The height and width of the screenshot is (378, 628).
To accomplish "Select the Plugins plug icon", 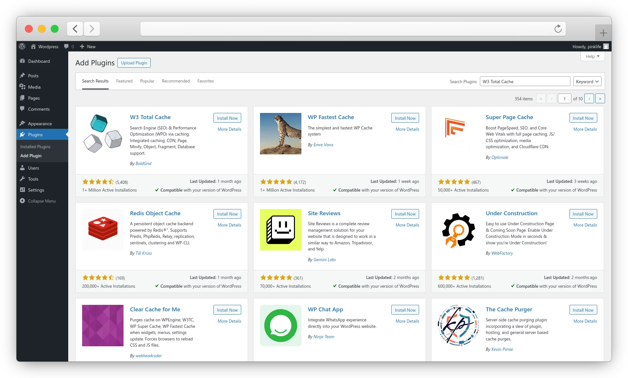I will [23, 134].
